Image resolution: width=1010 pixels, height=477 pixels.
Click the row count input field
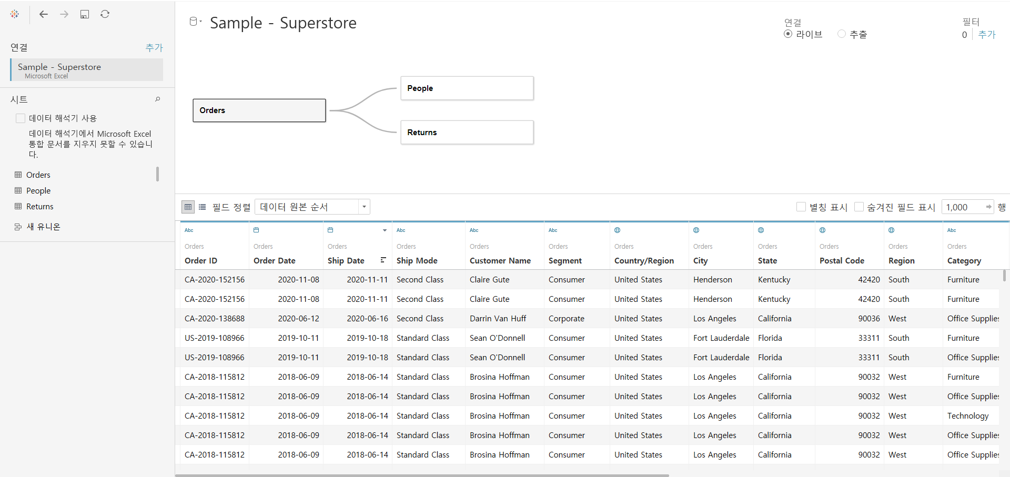(964, 207)
